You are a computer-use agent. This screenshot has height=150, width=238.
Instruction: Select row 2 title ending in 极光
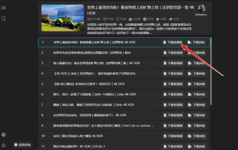(x=92, y=53)
